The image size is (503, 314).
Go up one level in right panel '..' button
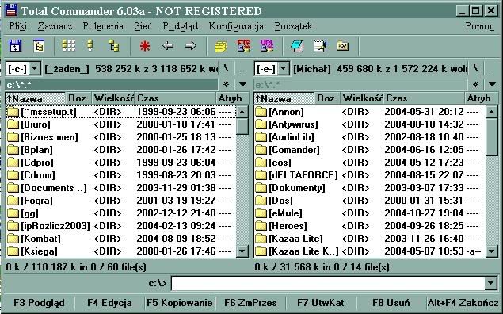point(492,68)
